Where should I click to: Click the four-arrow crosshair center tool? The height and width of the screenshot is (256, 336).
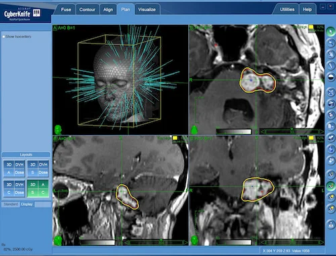(331, 92)
